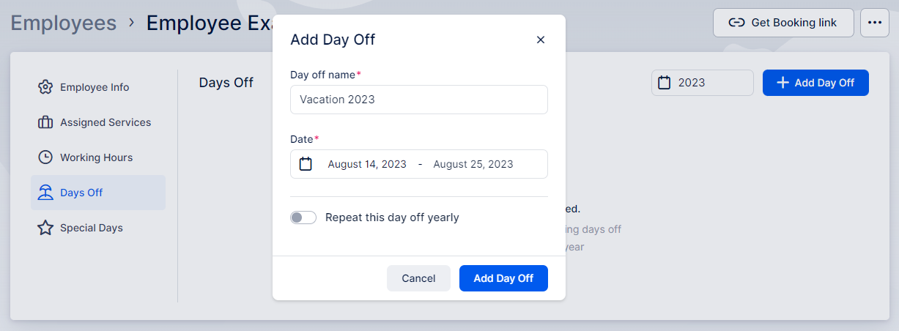Go back to Employees breadcrumb
This screenshot has width=899, height=331.
coord(63,23)
